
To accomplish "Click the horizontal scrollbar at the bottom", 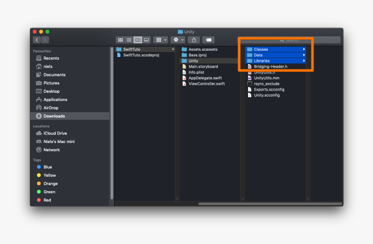I will click(x=270, y=204).
